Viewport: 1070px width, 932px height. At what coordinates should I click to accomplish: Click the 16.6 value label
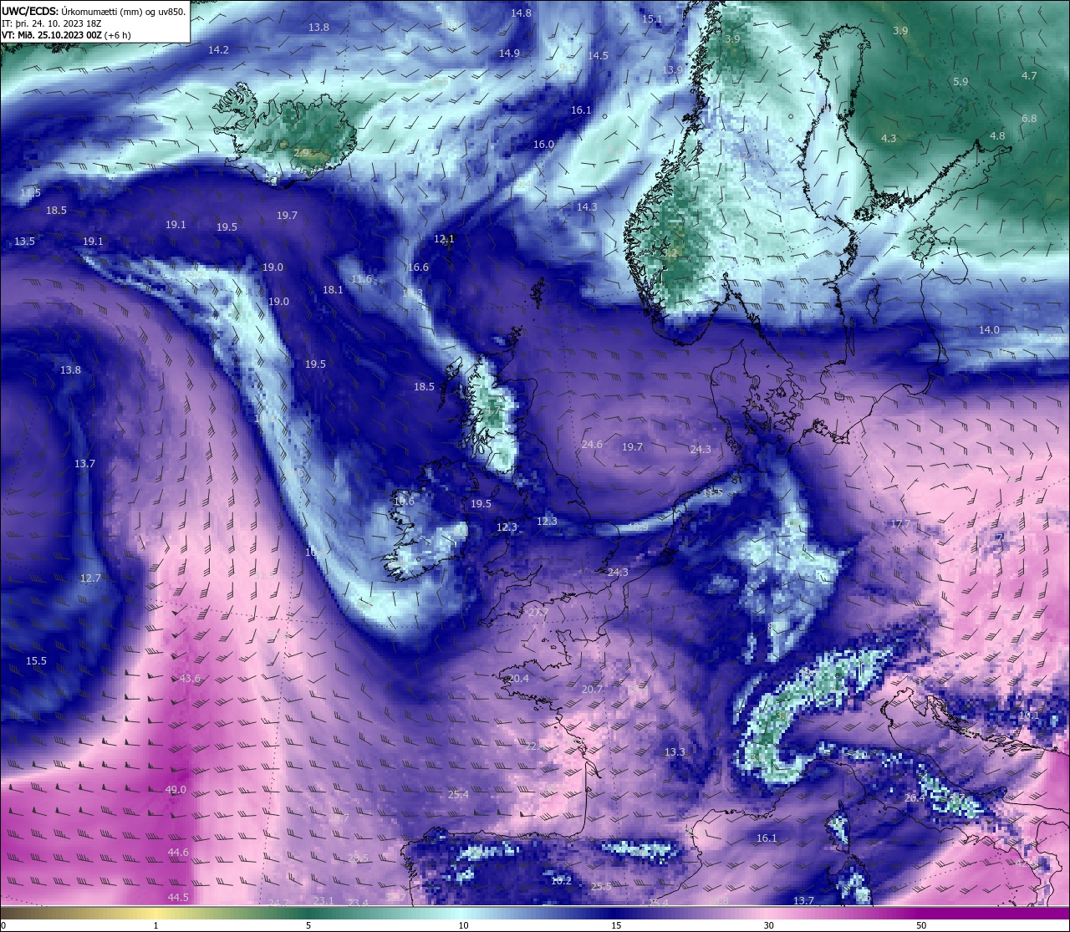pyautogui.click(x=418, y=267)
